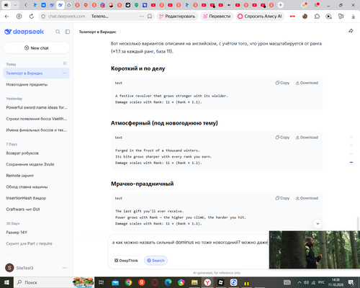Show hidden system tray icons
This screenshot has height=288, width=360.
click(x=300, y=282)
